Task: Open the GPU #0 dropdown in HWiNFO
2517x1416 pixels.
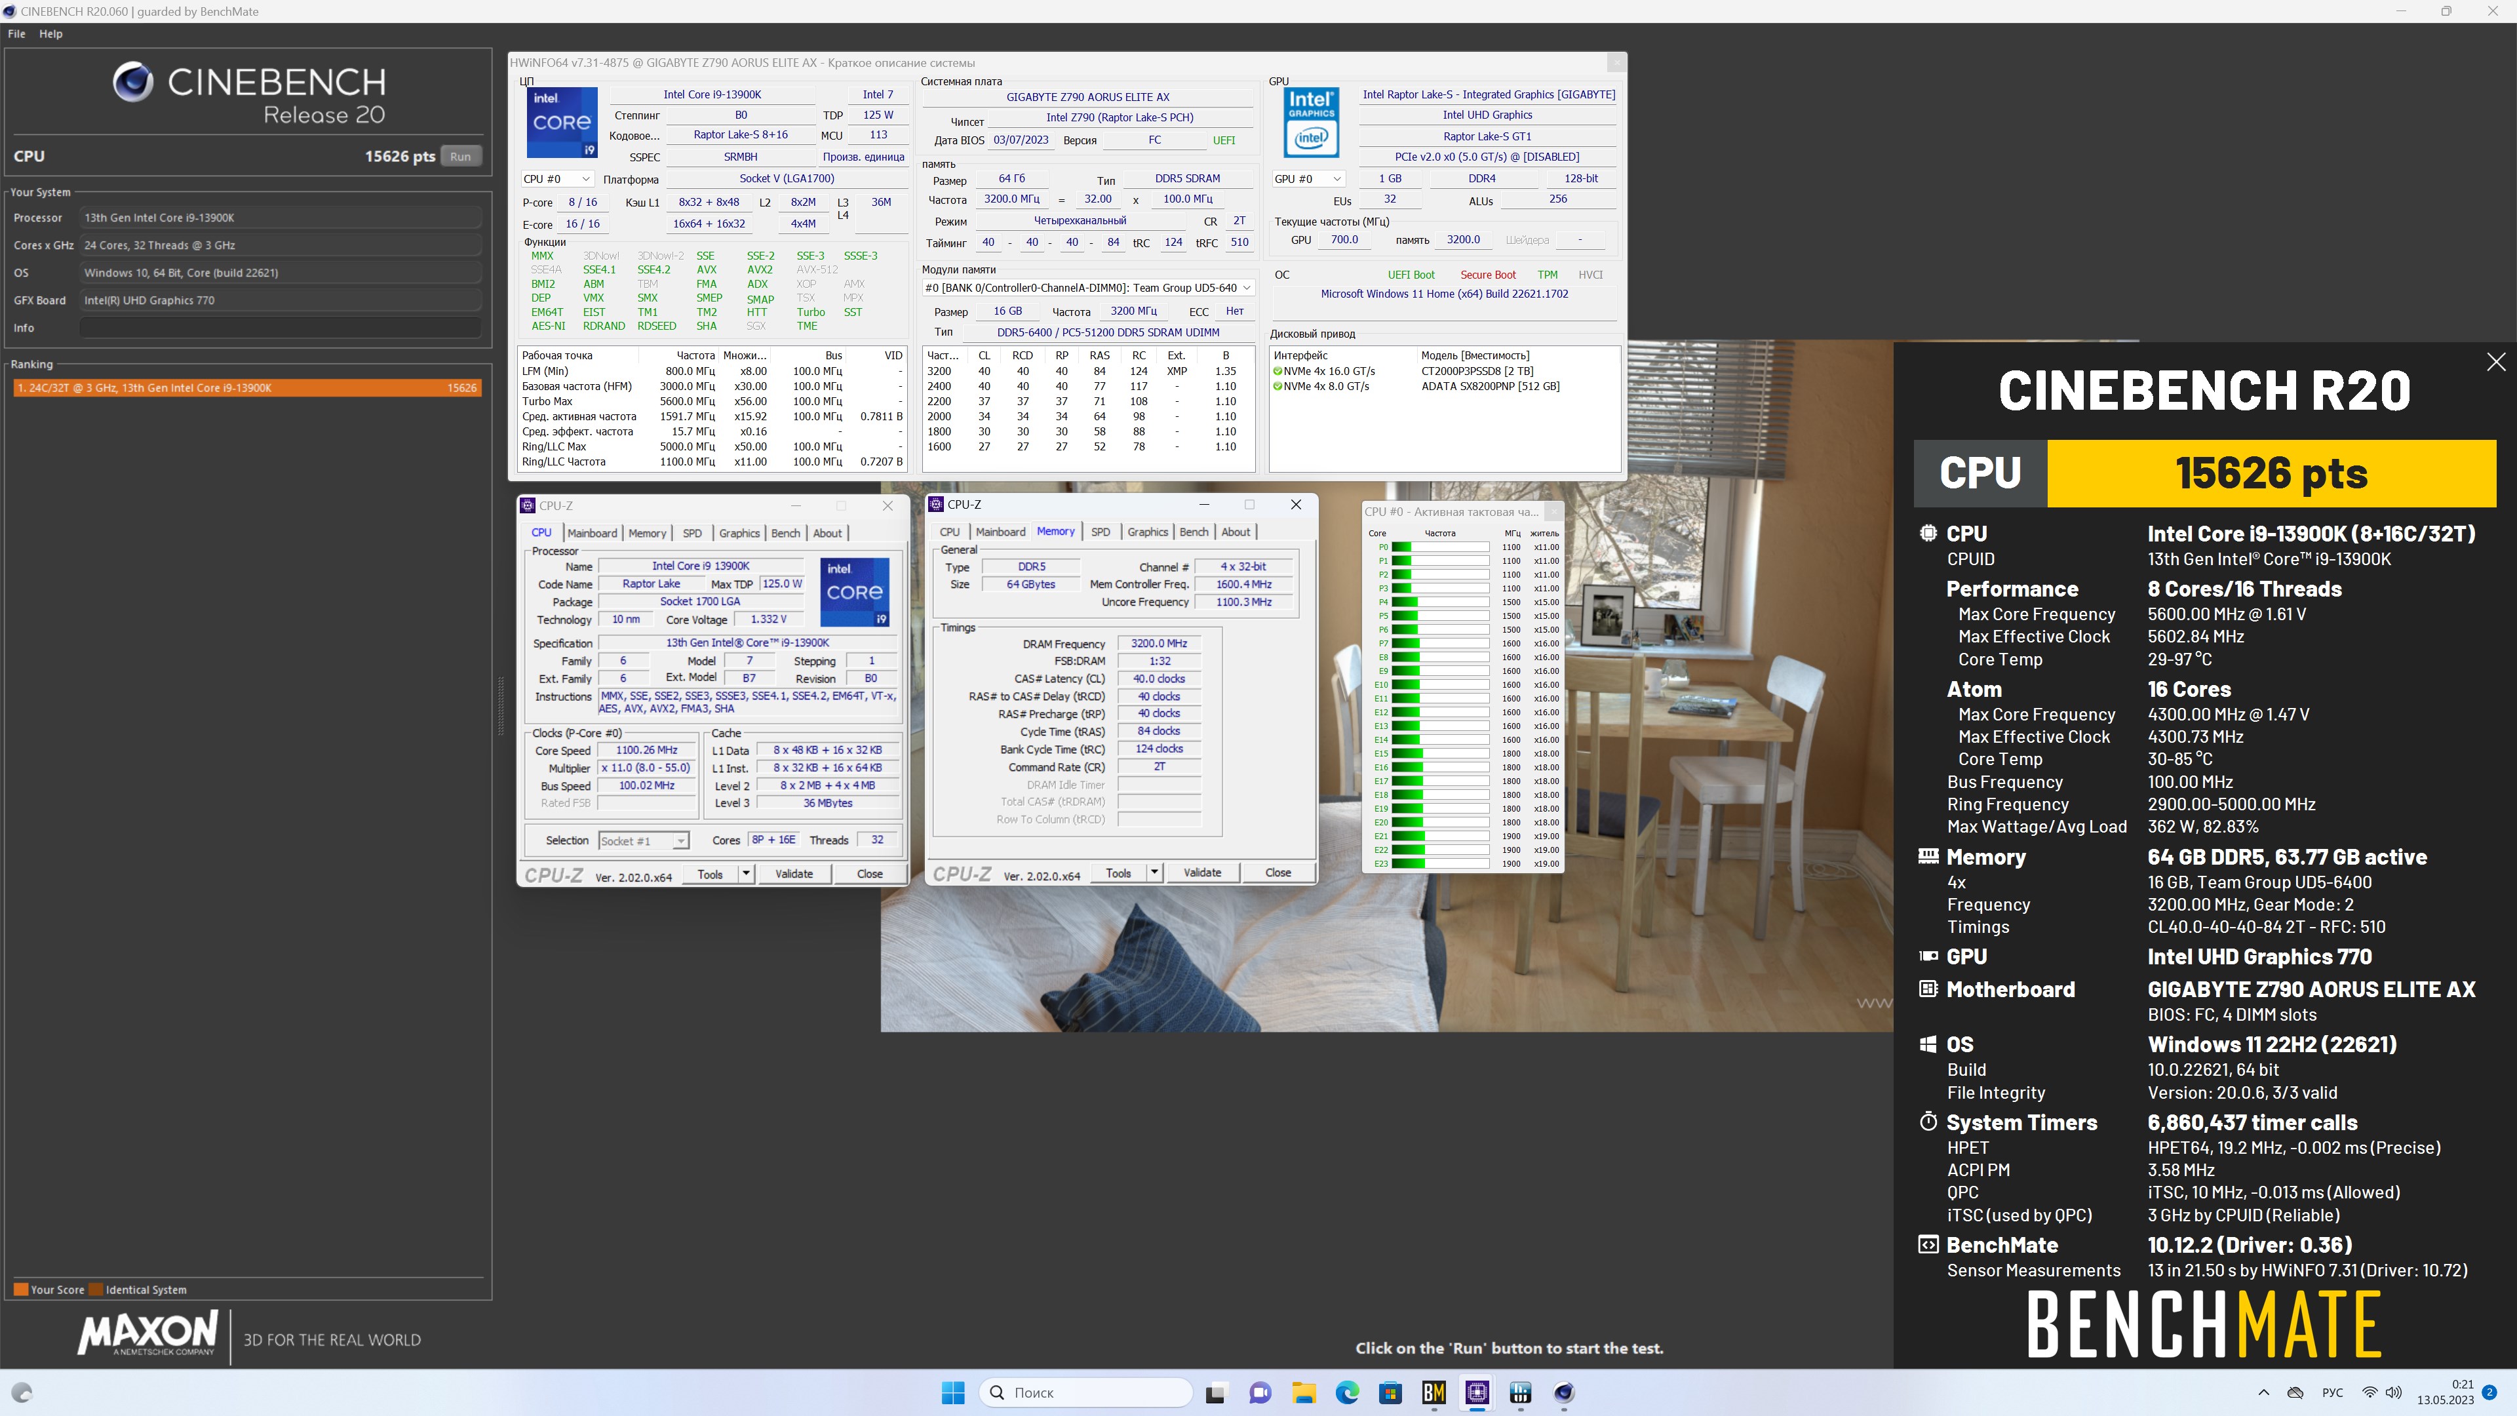Action: coord(1308,179)
